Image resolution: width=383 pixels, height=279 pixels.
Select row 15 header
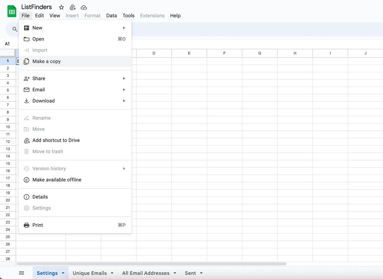pos(8,164)
